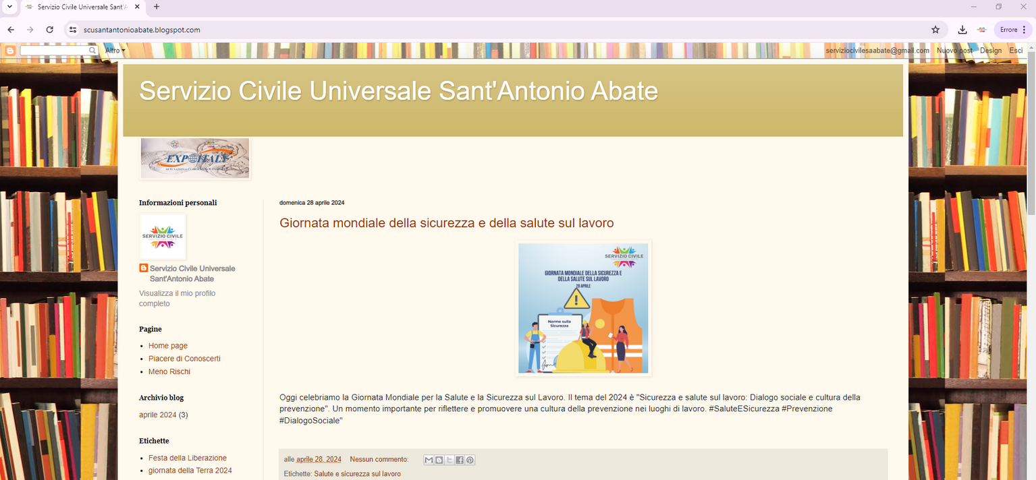1036x480 pixels.
Task: Click the blog header title
Action: pos(398,91)
